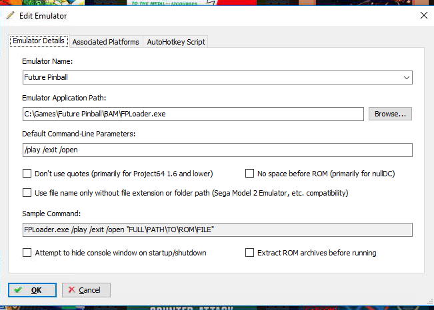Image resolution: width=434 pixels, height=310 pixels.
Task: Click the Default Command-Line Parameters: label
Action: click(79, 134)
